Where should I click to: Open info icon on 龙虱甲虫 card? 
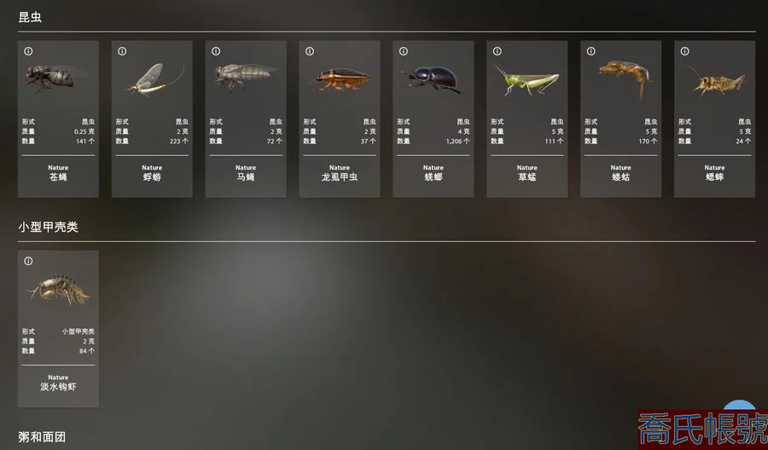coord(310,51)
